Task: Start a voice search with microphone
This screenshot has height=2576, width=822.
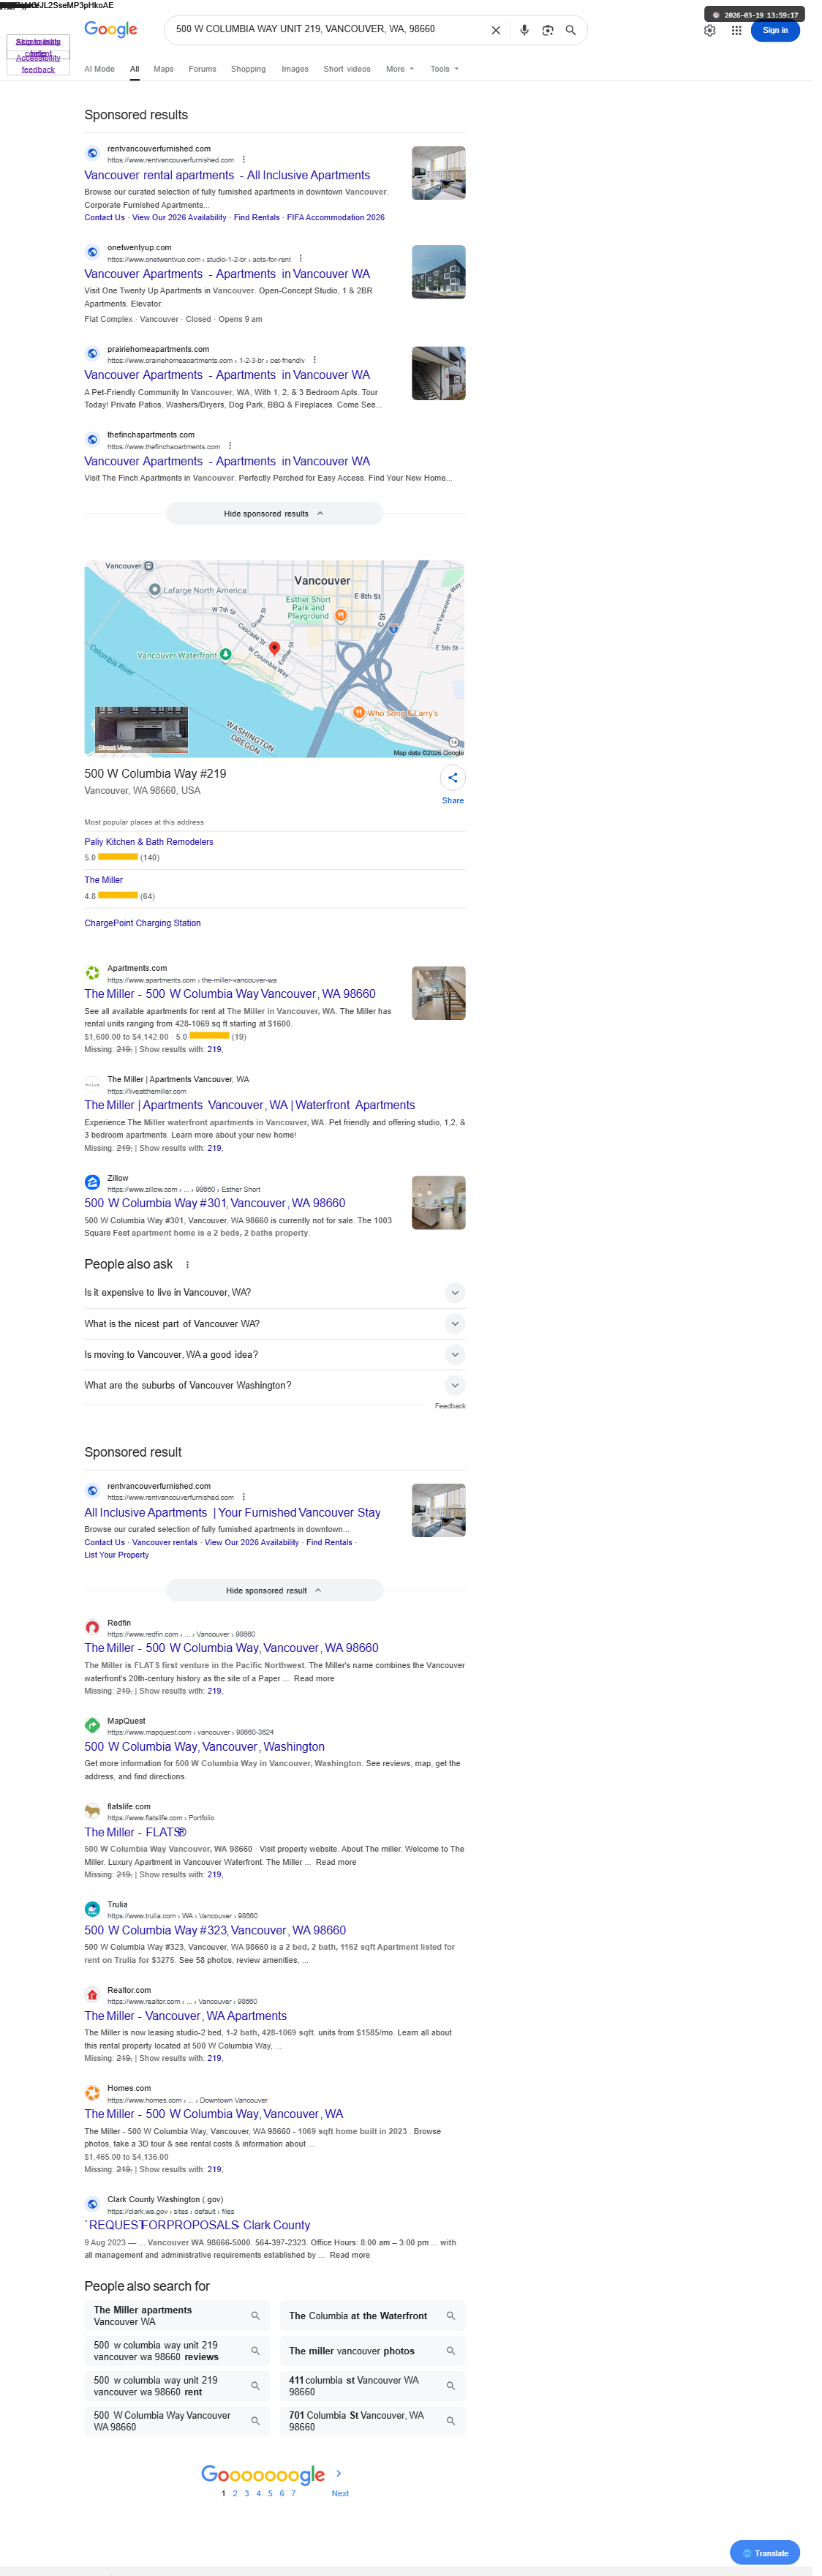Action: pos(524,30)
